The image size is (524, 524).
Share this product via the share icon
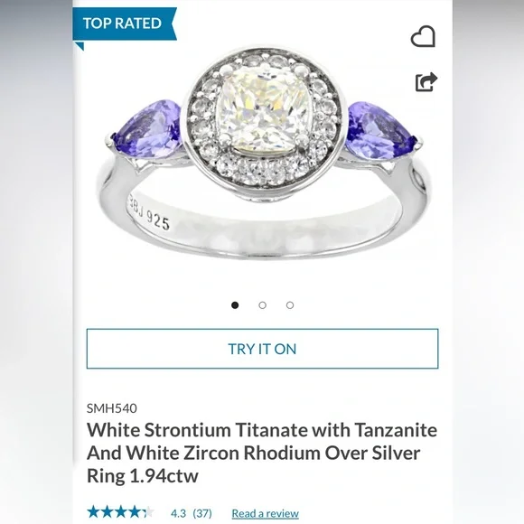(x=426, y=82)
